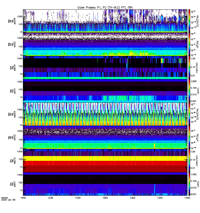Click the 1300 time-axis tick label
The image size is (200, 213).
(x=105, y=198)
